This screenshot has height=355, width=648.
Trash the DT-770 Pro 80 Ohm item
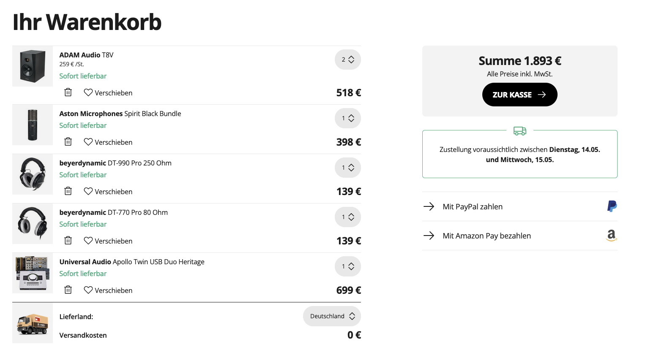pos(68,241)
